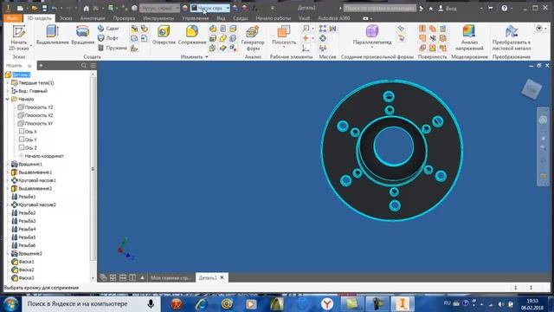Select the Выдавливание extrude tool

point(53,35)
